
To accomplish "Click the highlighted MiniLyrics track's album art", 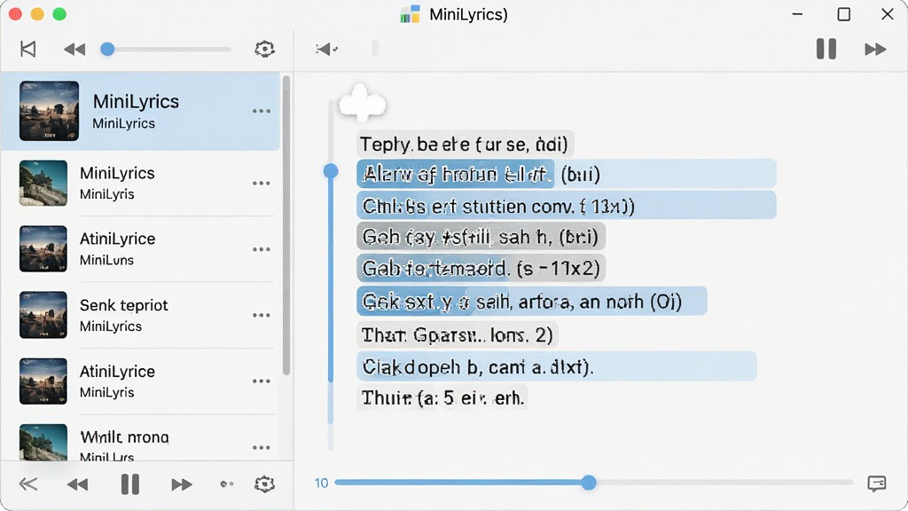I will coord(50,111).
